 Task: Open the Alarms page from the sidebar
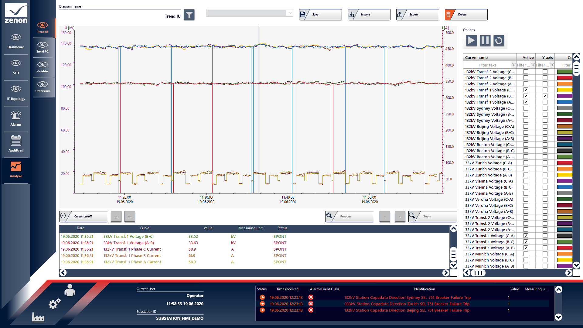pos(16,118)
